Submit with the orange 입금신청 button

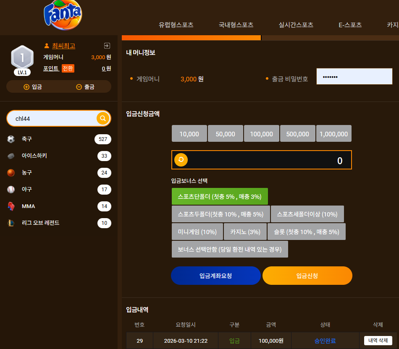coord(307,276)
